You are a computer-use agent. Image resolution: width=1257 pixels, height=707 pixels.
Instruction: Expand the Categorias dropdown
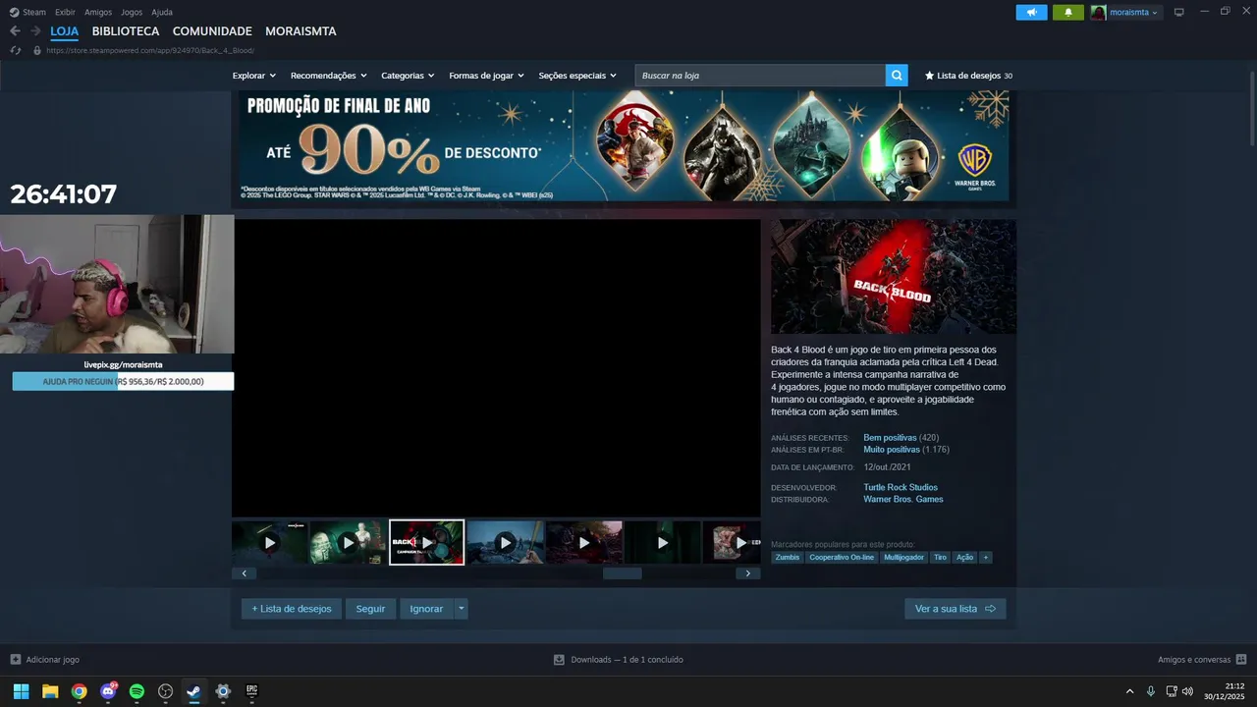point(408,76)
